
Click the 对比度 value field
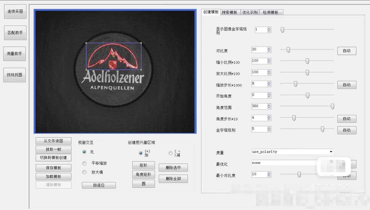(x=259, y=49)
